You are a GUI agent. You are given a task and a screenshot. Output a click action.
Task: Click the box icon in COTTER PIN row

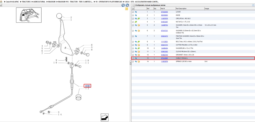point(138,45)
